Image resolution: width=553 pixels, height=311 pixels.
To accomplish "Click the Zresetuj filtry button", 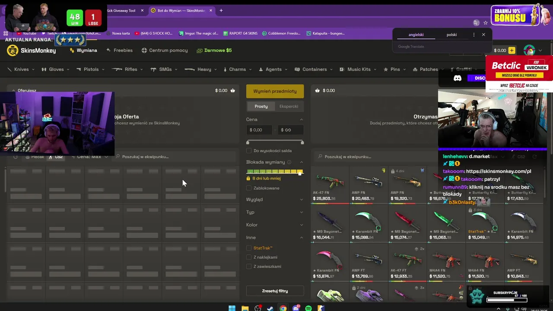I will pyautogui.click(x=275, y=291).
